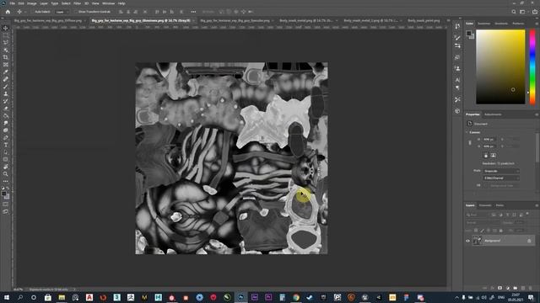Select the Hand tool
This screenshot has height=303, width=540.
[x=6, y=167]
